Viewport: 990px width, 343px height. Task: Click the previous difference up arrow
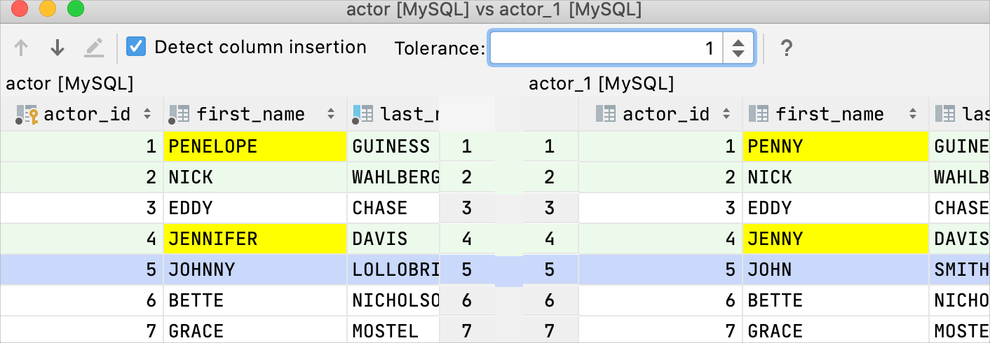21,48
